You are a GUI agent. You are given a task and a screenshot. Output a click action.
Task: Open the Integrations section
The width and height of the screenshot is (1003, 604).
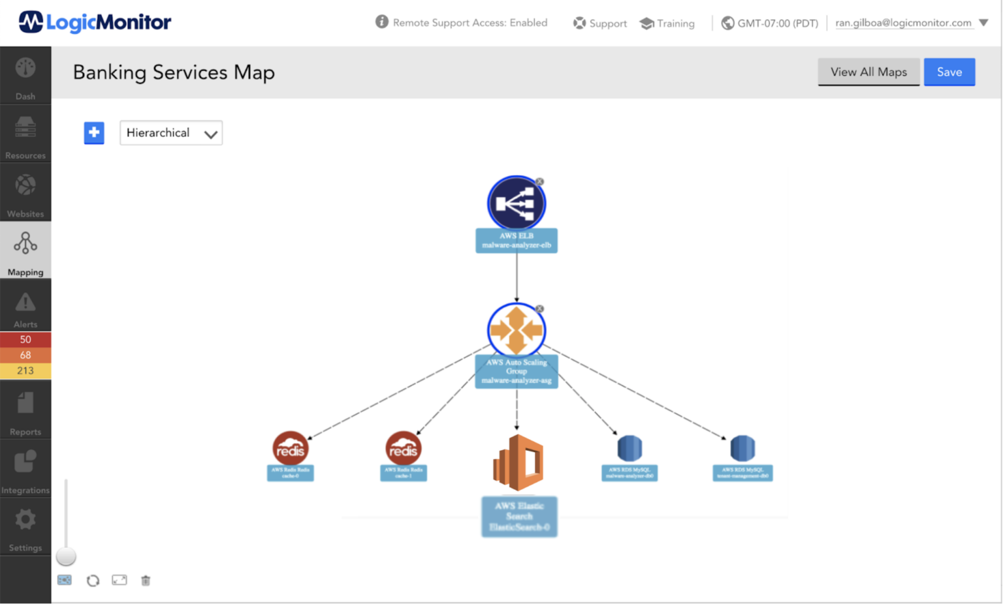pos(25,468)
